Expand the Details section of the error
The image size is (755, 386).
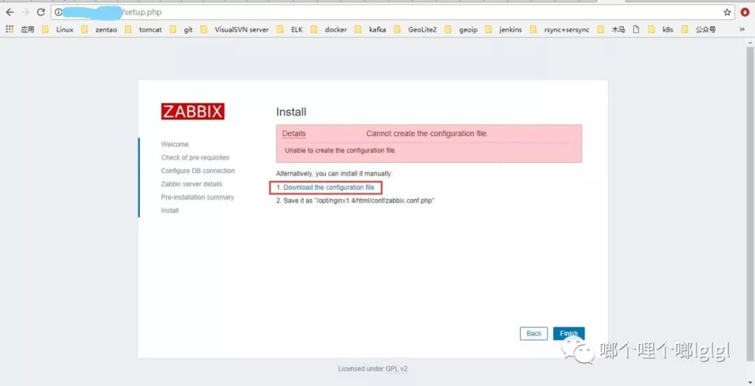click(294, 133)
